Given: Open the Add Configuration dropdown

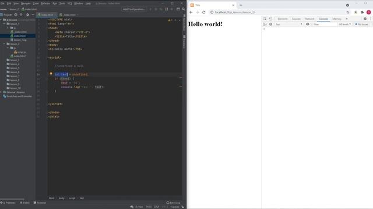Looking at the screenshot, I should (134, 9).
